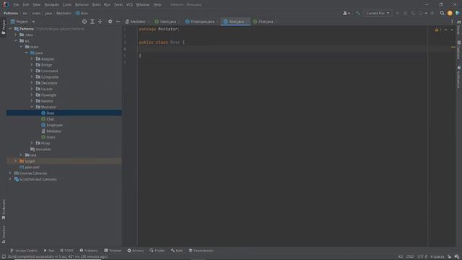The width and height of the screenshot is (462, 260).
Task: Open Maven tool window on right strip
Action: (x=459, y=27)
